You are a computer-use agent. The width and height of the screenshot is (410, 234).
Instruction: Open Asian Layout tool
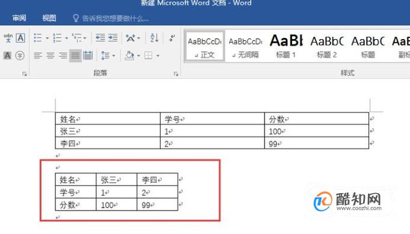pos(130,38)
